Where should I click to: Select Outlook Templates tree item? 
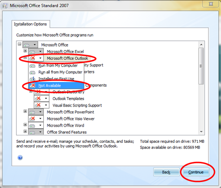pyautogui.click(x=68, y=99)
